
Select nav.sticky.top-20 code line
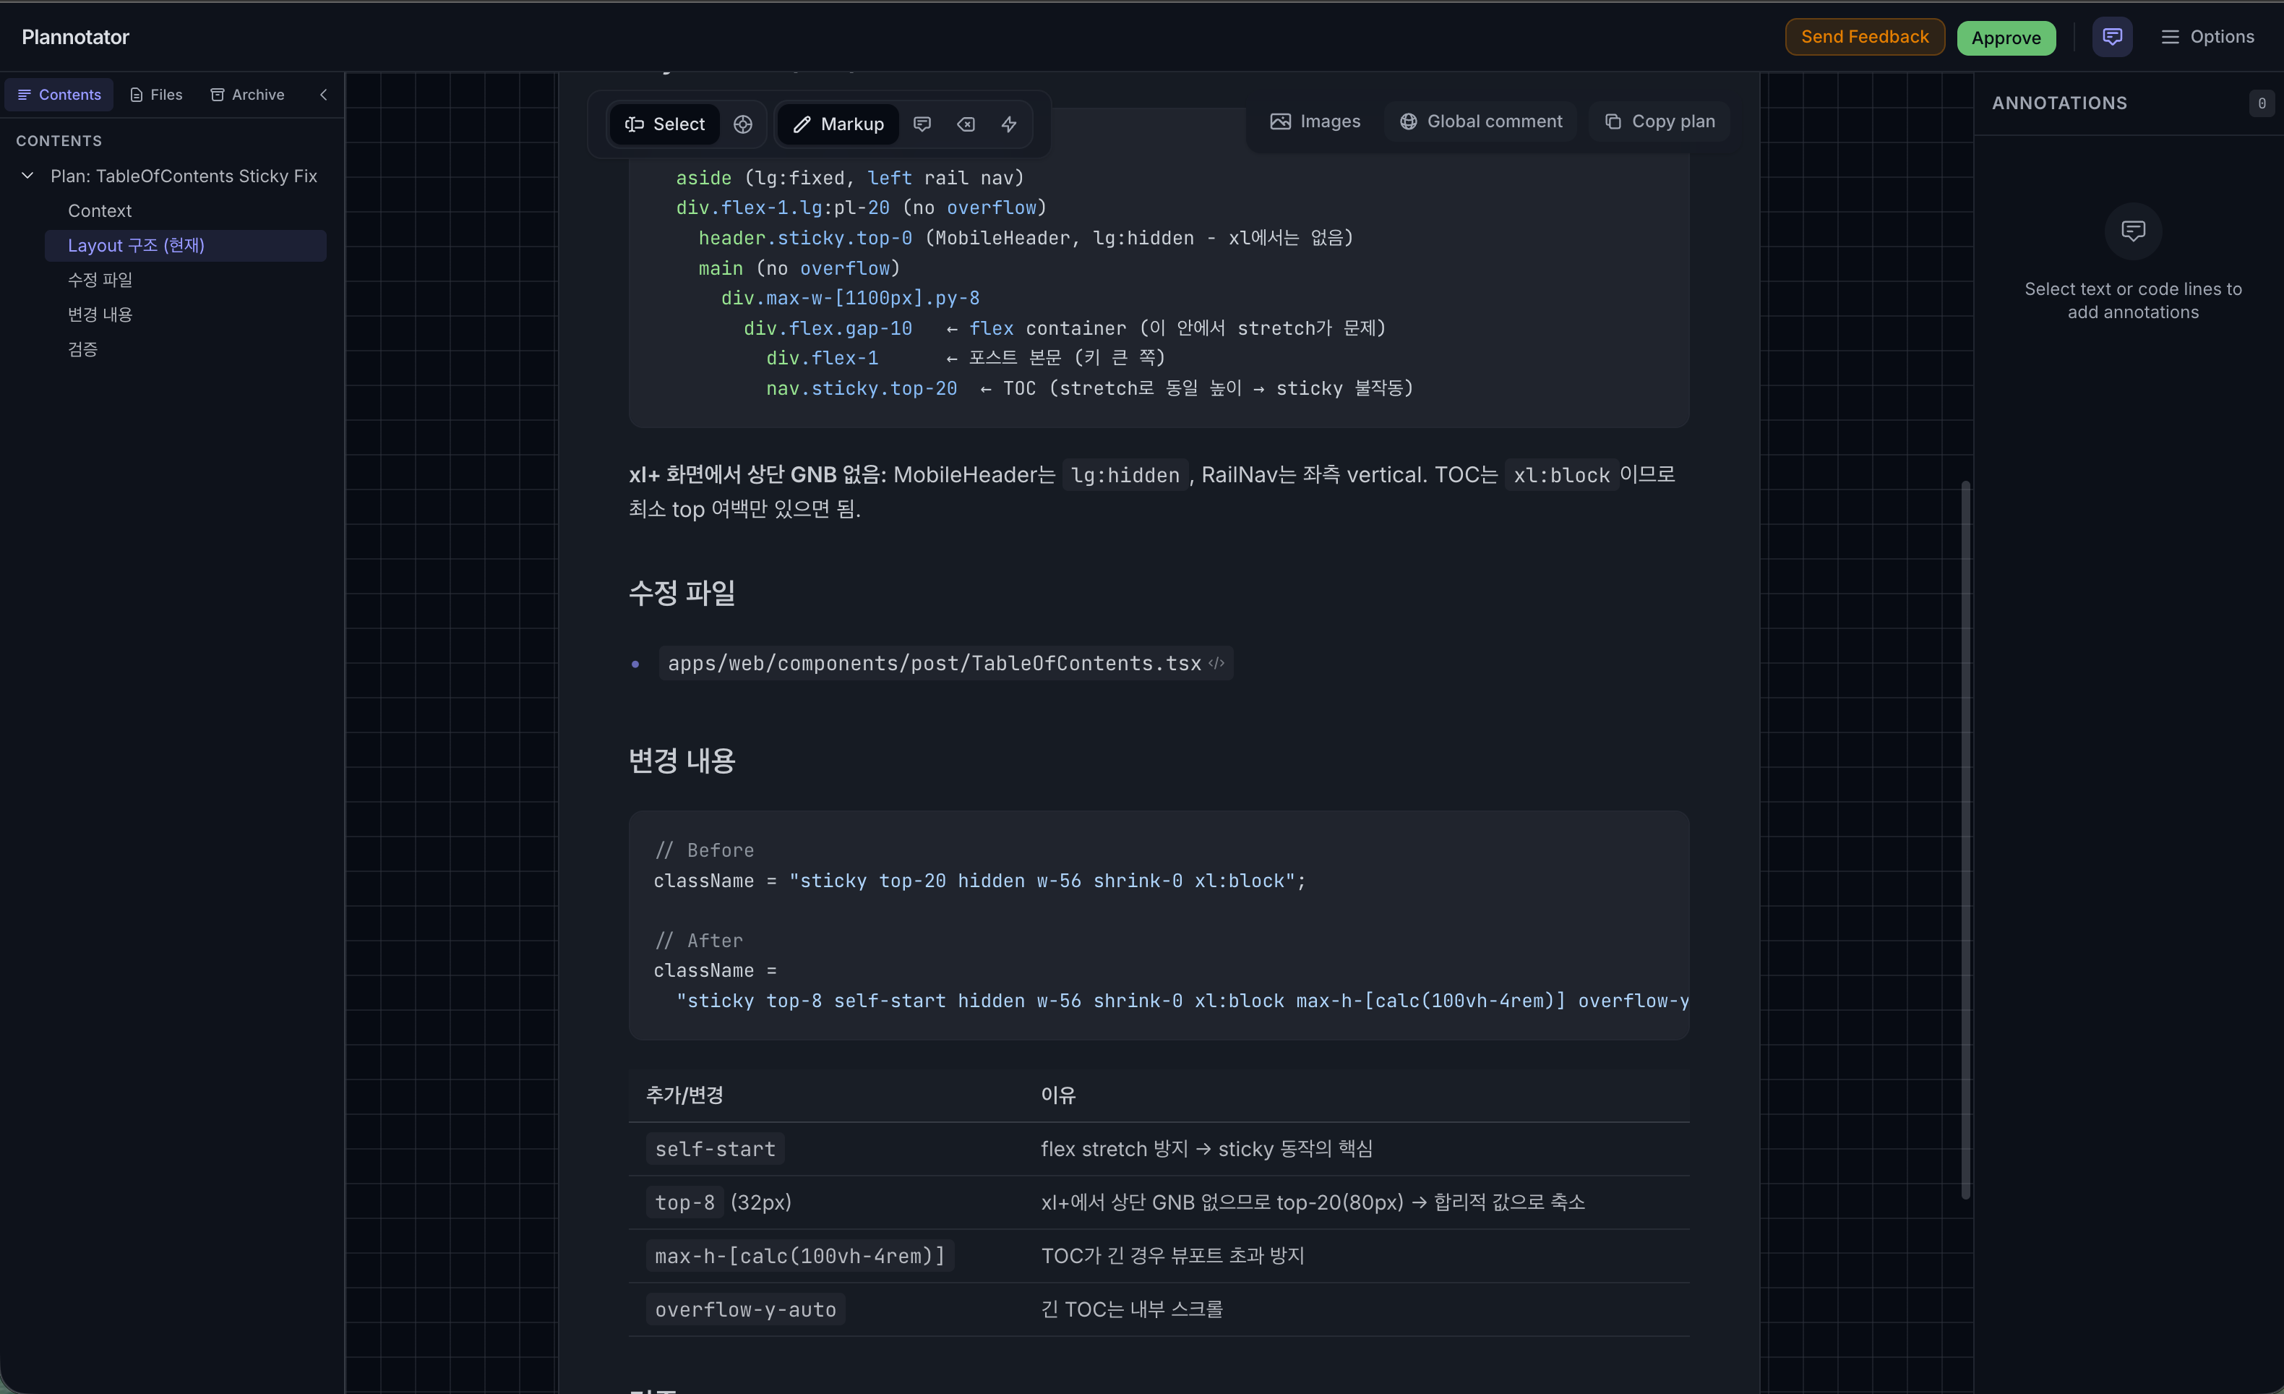(x=1090, y=388)
